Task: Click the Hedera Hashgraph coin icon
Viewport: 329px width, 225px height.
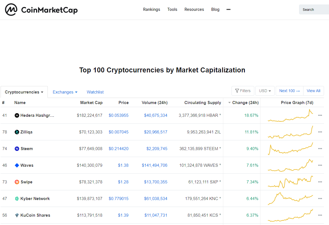Action: tap(17, 115)
